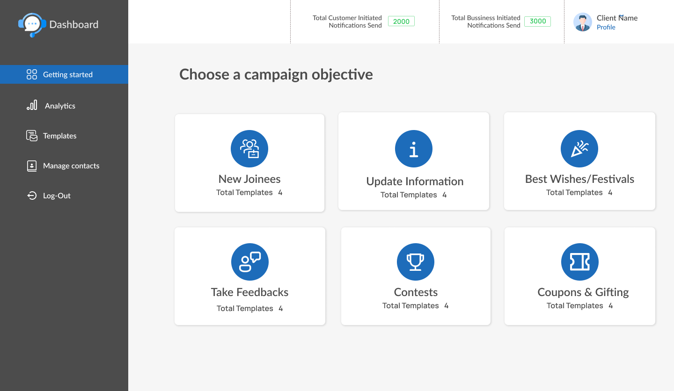Click the Contests trophy icon
Viewport: 674px width, 391px height.
point(416,262)
